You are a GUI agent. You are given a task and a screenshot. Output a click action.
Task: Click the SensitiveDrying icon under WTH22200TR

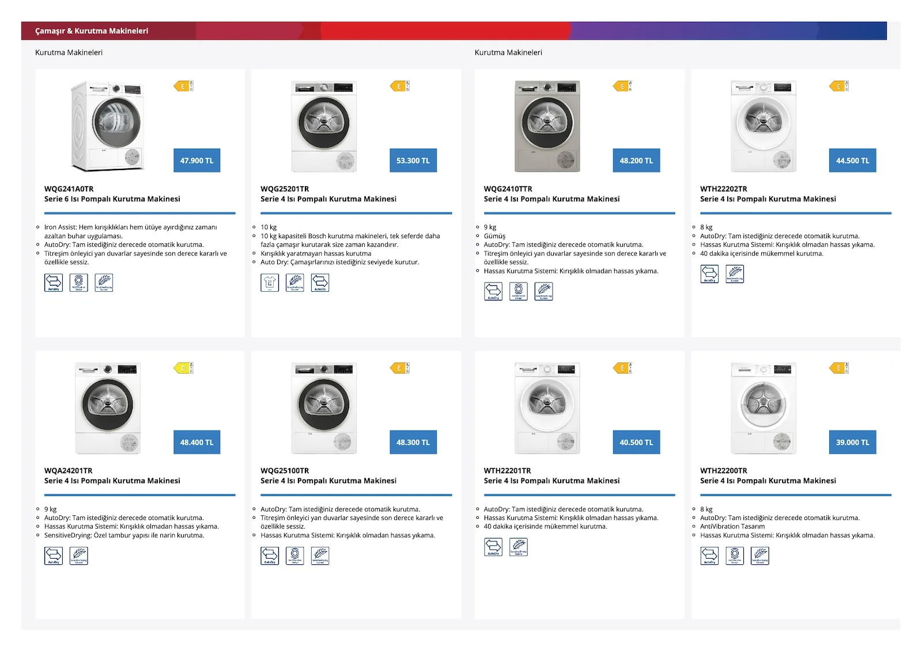coord(760,556)
